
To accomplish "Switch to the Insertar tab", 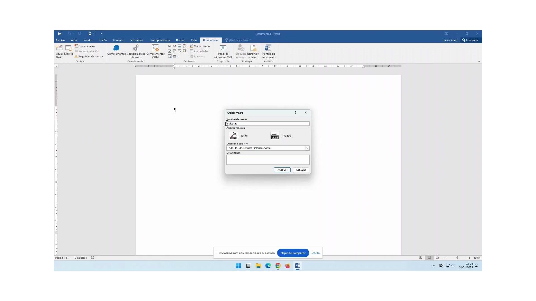I will (88, 40).
